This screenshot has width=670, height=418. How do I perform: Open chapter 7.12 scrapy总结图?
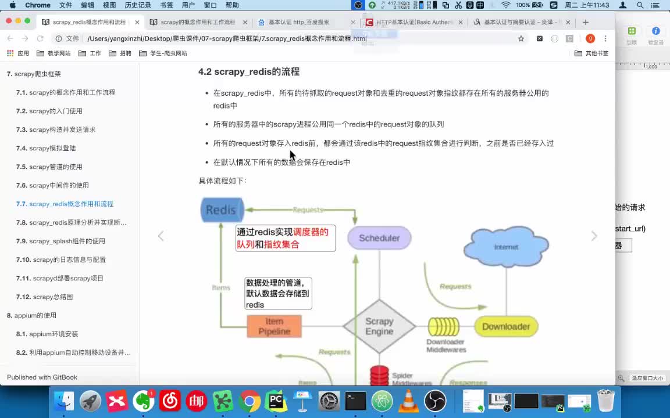pos(44,297)
